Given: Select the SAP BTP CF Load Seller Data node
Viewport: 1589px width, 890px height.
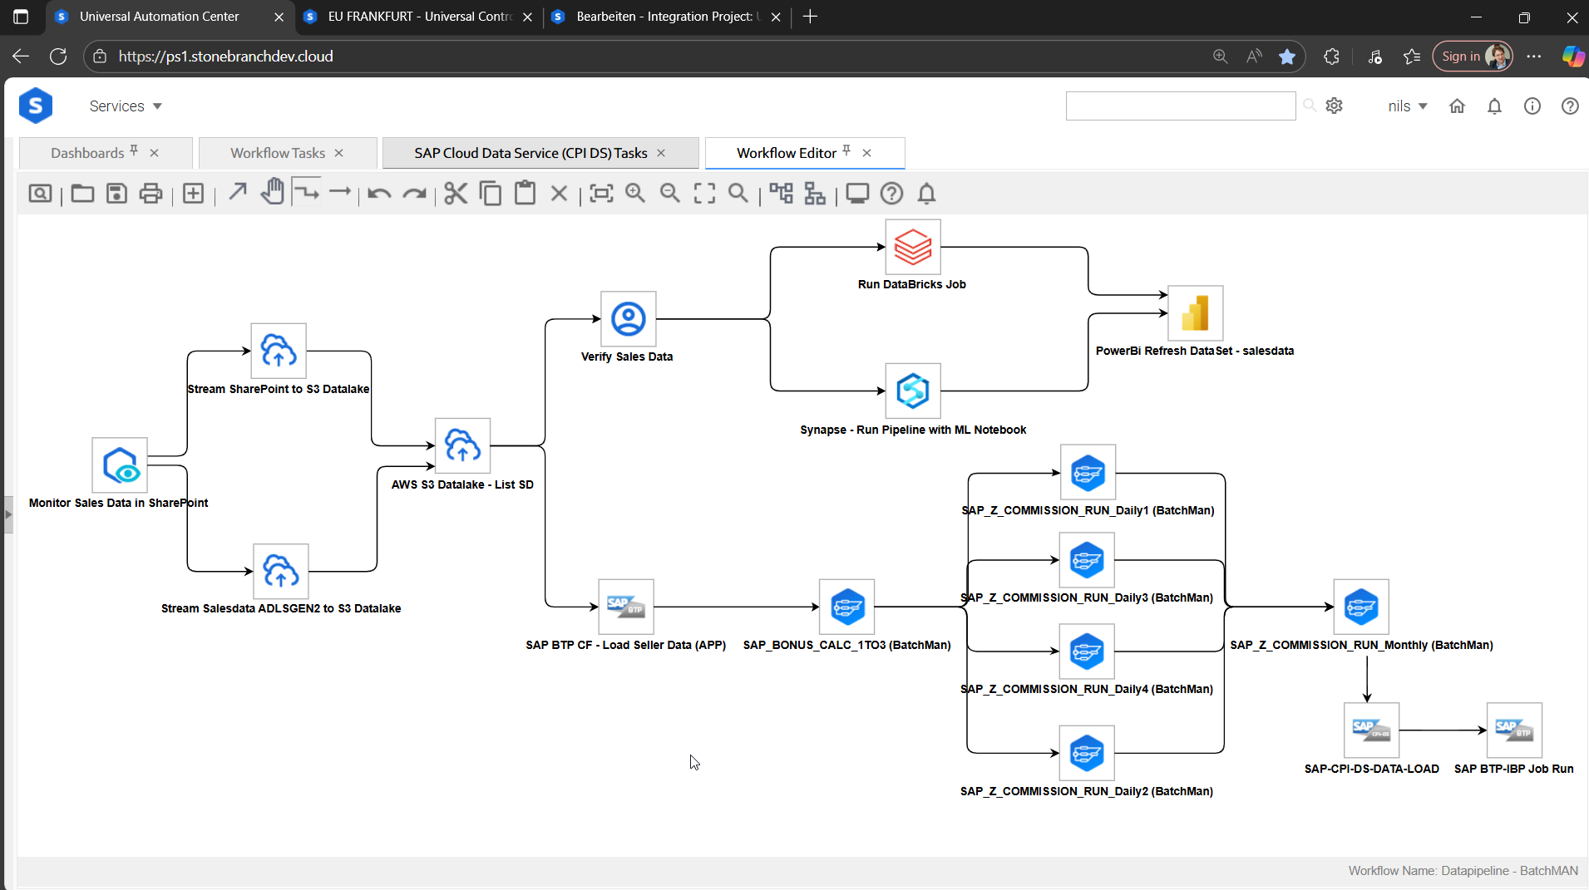Looking at the screenshot, I should click(x=626, y=607).
